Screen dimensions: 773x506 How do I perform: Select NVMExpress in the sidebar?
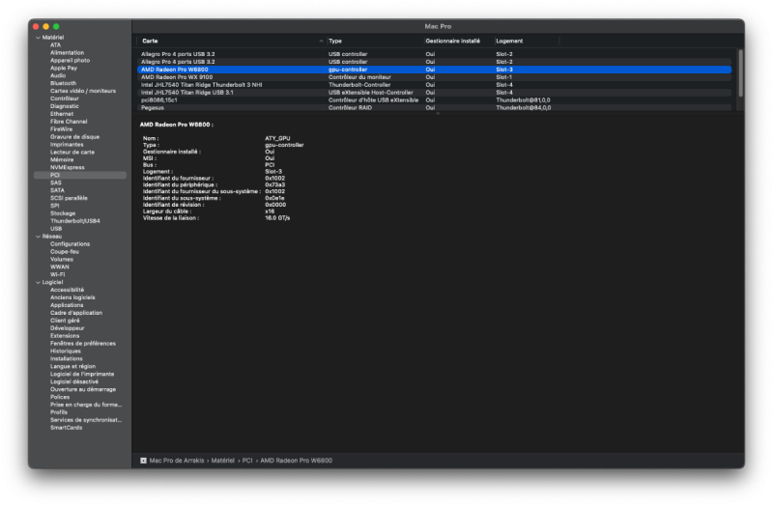[68, 167]
